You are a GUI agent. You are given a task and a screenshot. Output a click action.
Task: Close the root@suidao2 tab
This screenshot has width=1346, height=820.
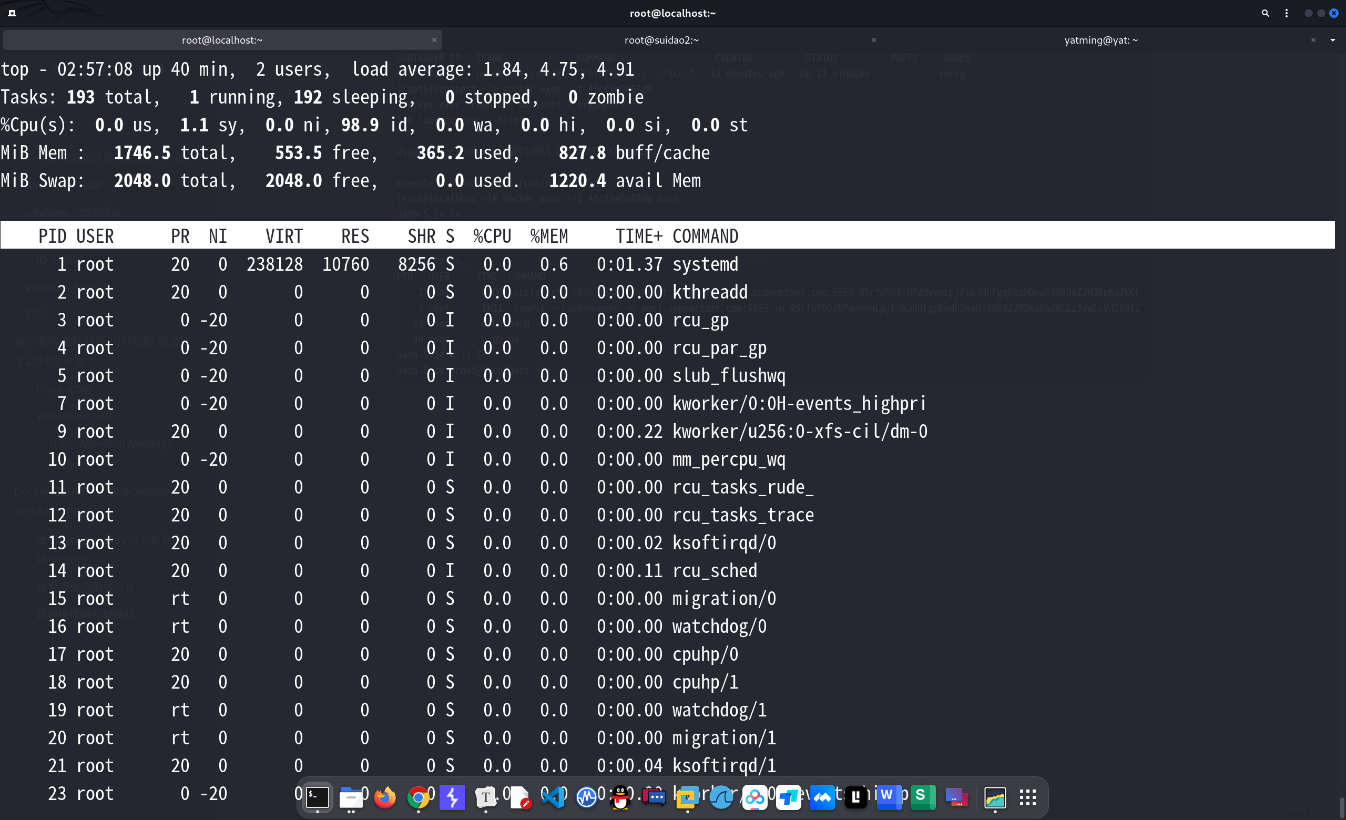[x=873, y=40]
